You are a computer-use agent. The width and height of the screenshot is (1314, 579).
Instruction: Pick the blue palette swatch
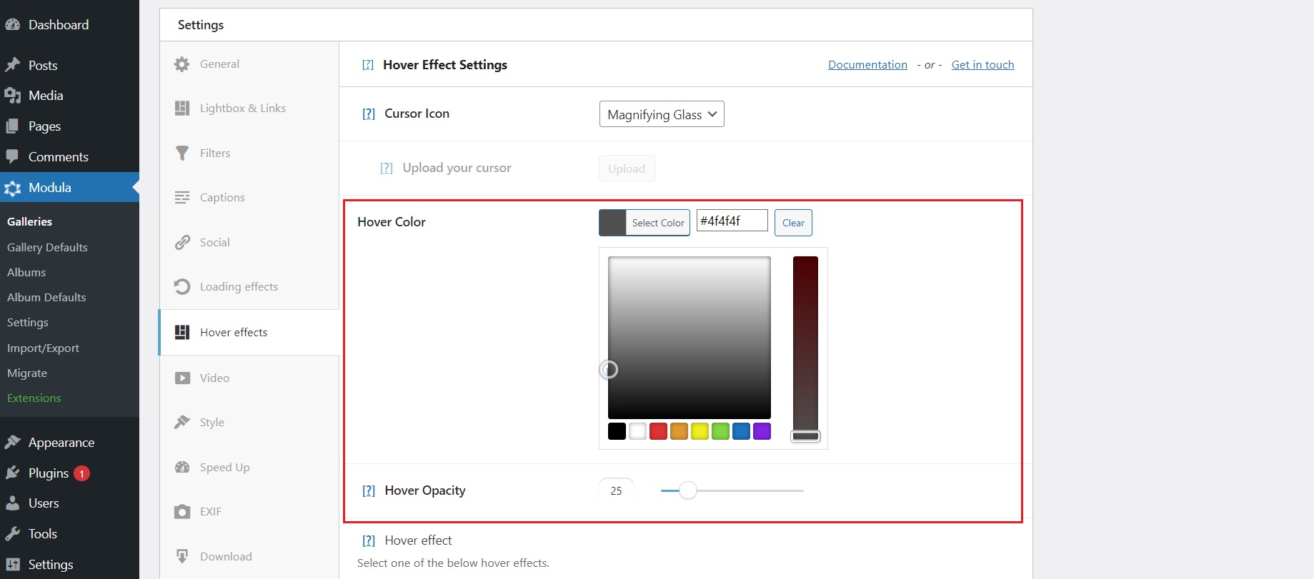741,431
